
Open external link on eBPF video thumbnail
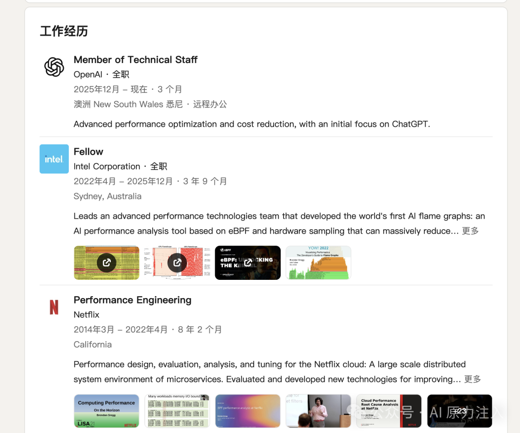click(248, 263)
